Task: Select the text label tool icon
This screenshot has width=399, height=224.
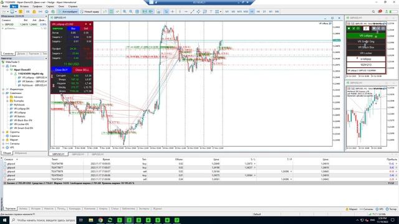Action: click(211, 11)
